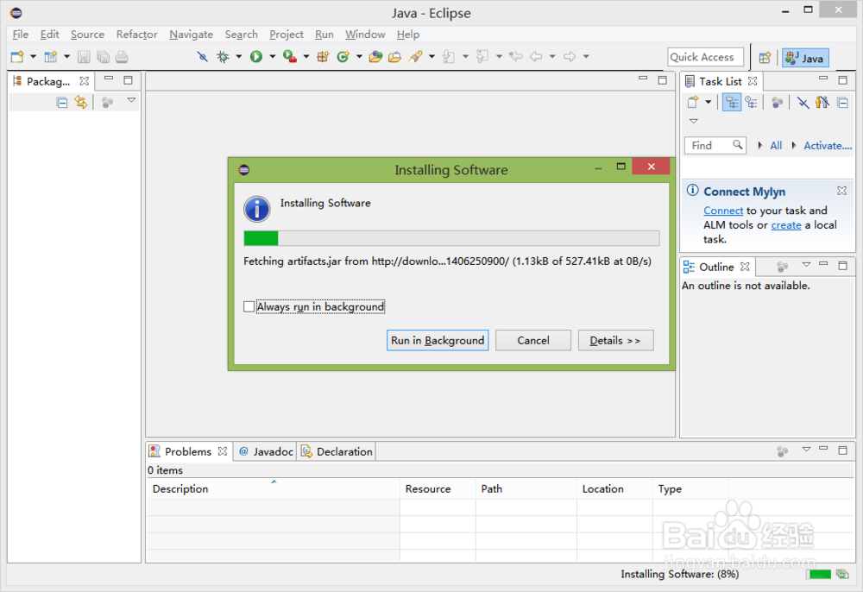Open Task List view menu triangle

click(694, 121)
